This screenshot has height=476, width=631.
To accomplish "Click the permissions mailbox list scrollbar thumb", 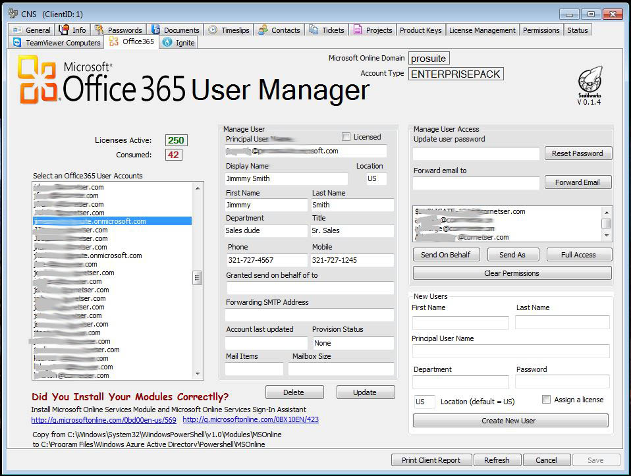I will [607, 223].
